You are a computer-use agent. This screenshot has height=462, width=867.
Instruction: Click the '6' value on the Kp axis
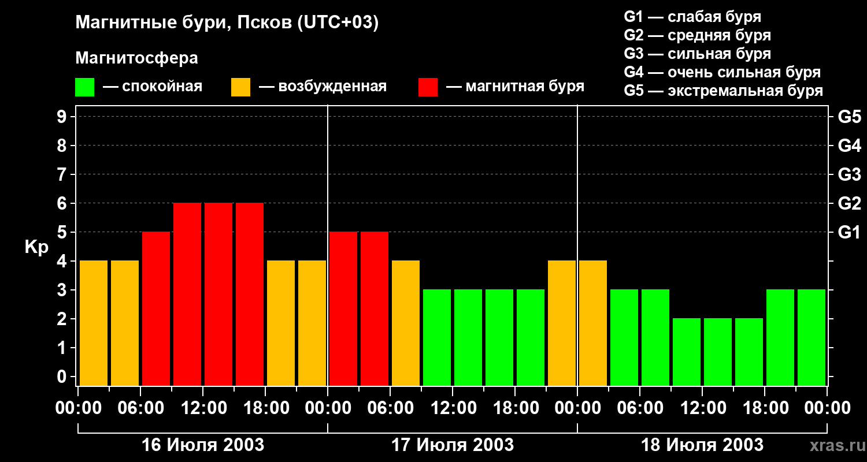pos(62,203)
